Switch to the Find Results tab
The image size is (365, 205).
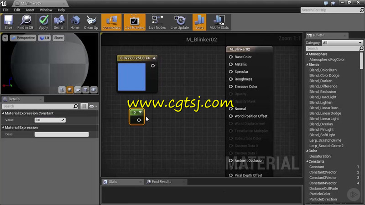162,182
